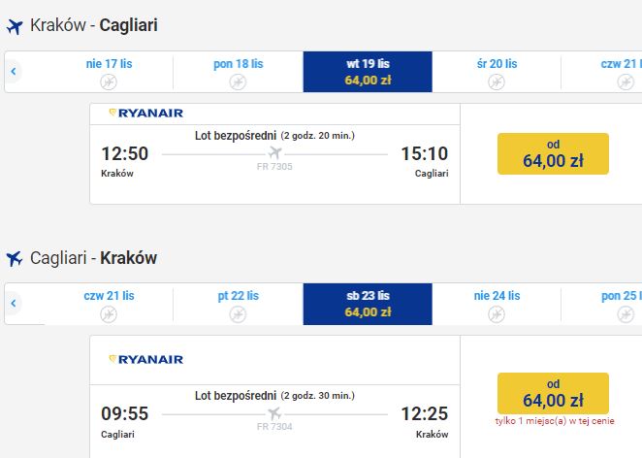
Task: Click the return plane icon beside Cagliari - Kraków
Action: (x=15, y=258)
